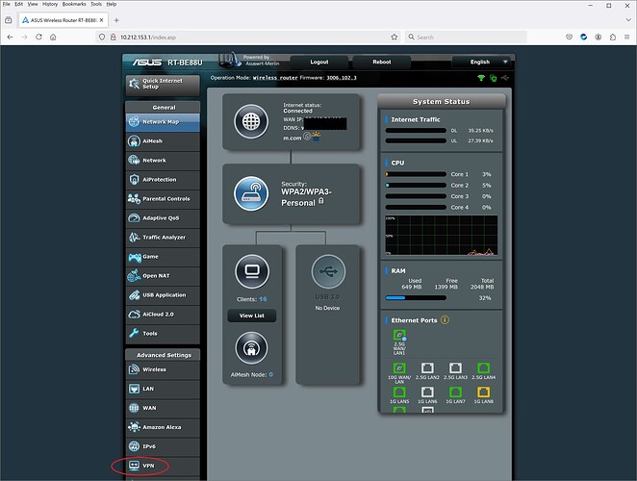Open LAN advanced settings
Viewport: 637px width, 481px height.
pyautogui.click(x=163, y=389)
